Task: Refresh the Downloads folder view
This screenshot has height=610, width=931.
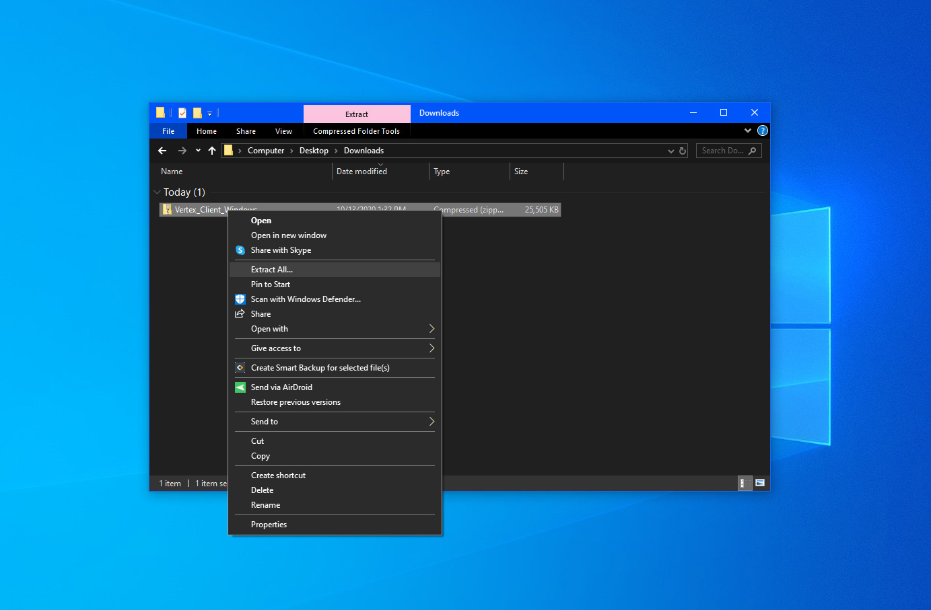Action: [x=683, y=151]
